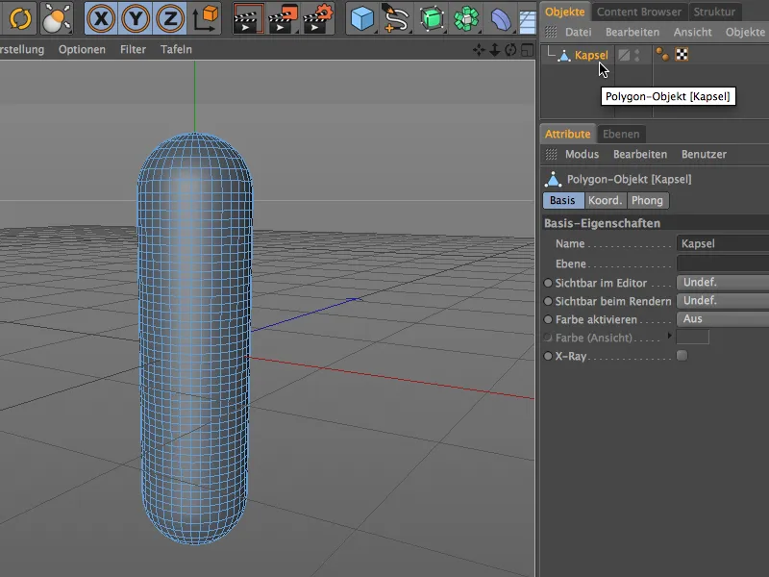Viewport: 769px width, 577px height.
Task: Click Sichtbar beim Rendern animation dot
Action: pyautogui.click(x=548, y=301)
